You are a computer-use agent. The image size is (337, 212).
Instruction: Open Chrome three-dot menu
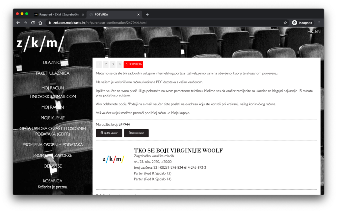click(319, 23)
